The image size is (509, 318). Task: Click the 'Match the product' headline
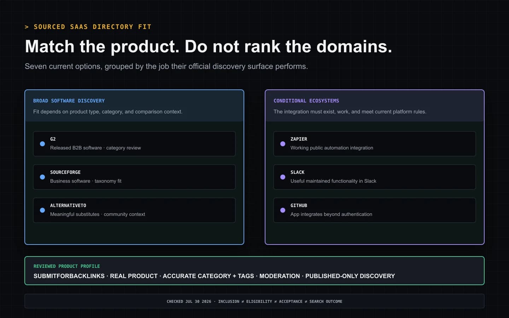(209, 47)
